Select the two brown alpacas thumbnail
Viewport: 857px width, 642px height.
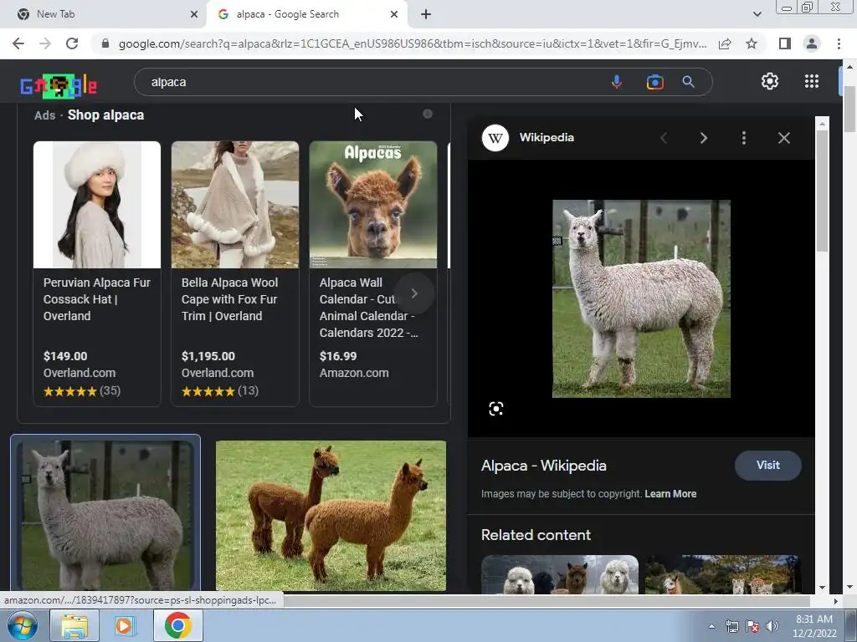331,515
